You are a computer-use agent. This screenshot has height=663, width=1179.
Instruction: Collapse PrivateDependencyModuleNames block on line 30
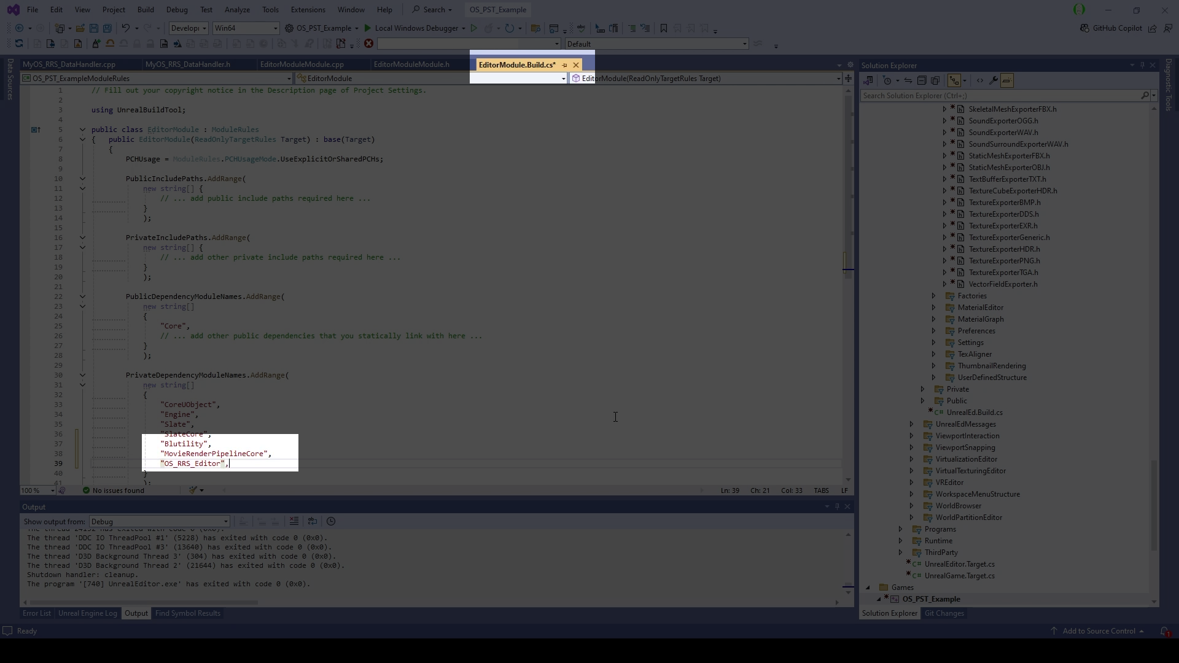(x=82, y=375)
